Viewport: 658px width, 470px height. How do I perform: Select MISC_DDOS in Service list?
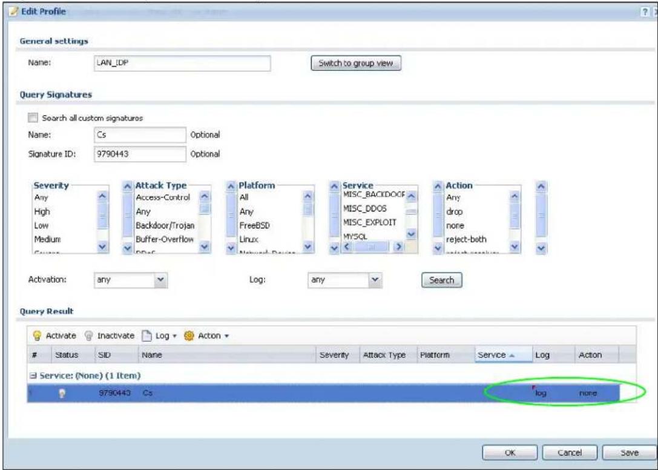click(x=364, y=209)
